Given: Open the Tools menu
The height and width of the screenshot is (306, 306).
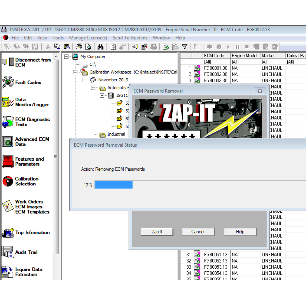Looking at the screenshot, I should 58,38.
